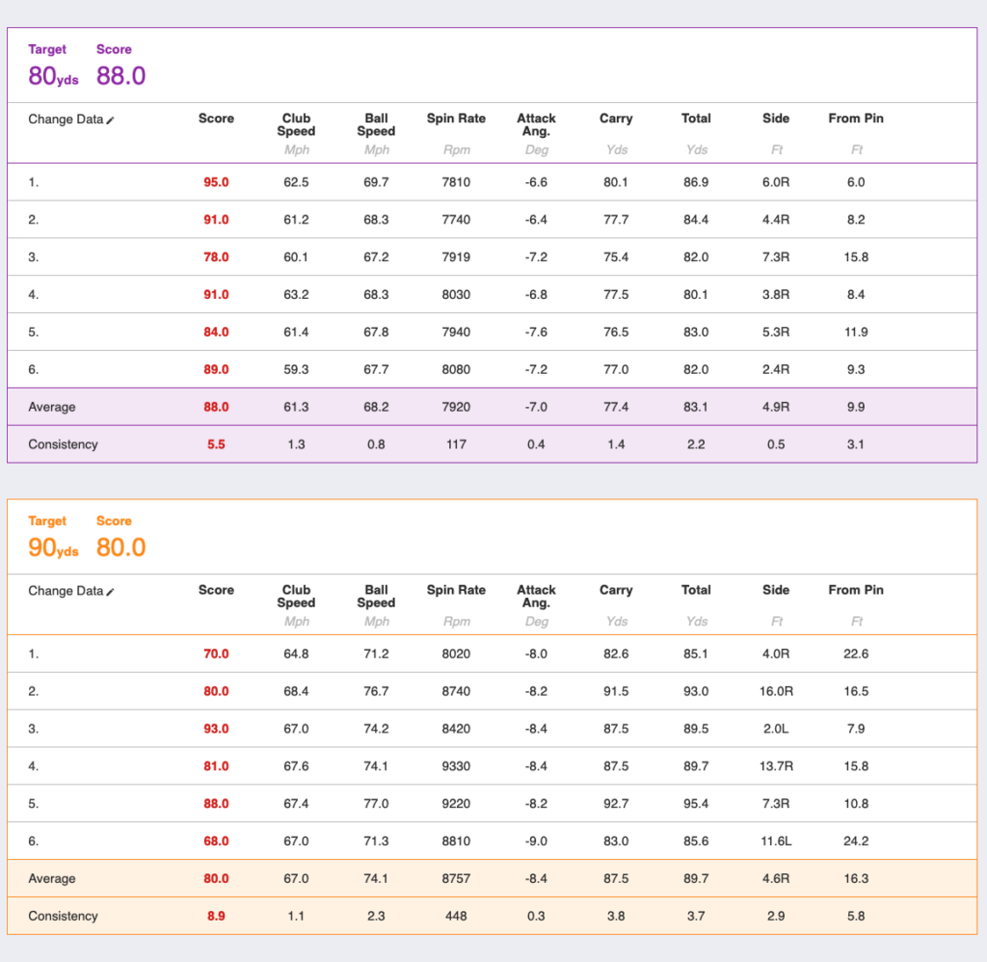Viewport: 987px width, 962px height.
Task: Click the orange Consistency row
Action: pyautogui.click(x=492, y=916)
